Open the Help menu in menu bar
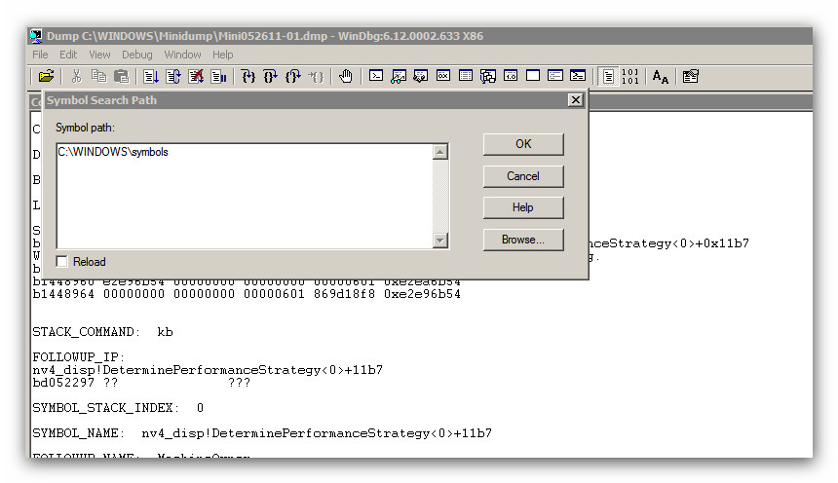 (222, 55)
